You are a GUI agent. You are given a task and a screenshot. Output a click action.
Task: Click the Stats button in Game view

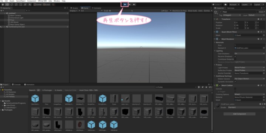[x=200, y=11]
